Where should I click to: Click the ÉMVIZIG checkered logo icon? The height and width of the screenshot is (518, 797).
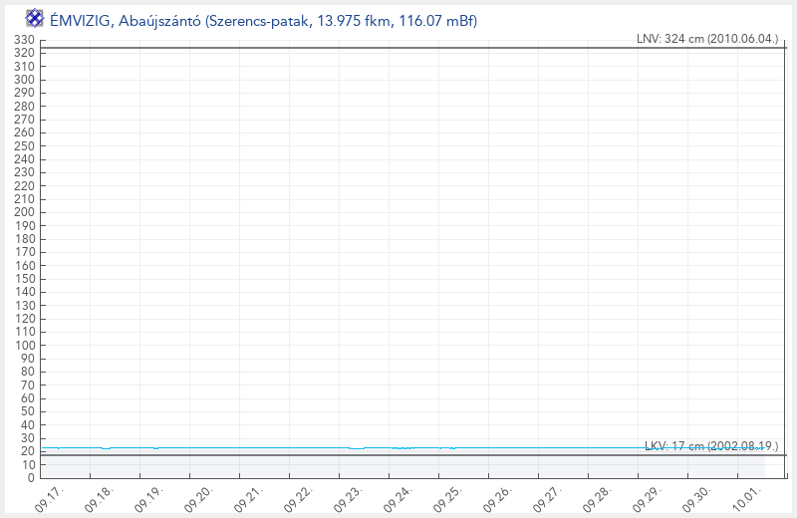[x=35, y=18]
